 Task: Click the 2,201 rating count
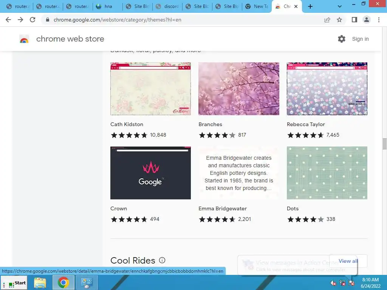(x=245, y=219)
